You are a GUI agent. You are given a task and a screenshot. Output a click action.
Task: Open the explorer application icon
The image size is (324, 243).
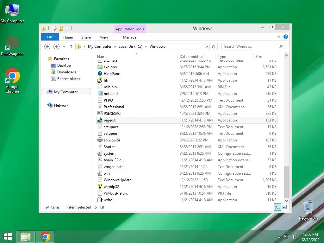pyautogui.click(x=100, y=67)
